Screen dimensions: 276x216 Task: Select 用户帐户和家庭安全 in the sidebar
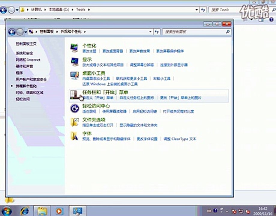click(x=31, y=79)
